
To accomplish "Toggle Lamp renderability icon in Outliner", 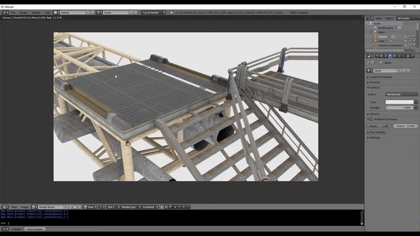I will point(414,41).
